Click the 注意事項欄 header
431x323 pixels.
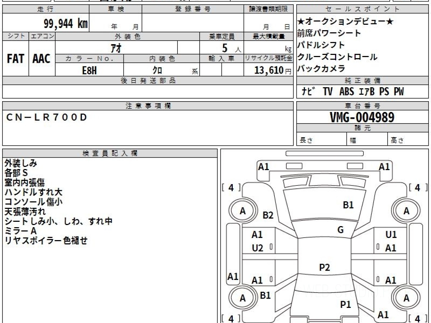(x=148, y=106)
